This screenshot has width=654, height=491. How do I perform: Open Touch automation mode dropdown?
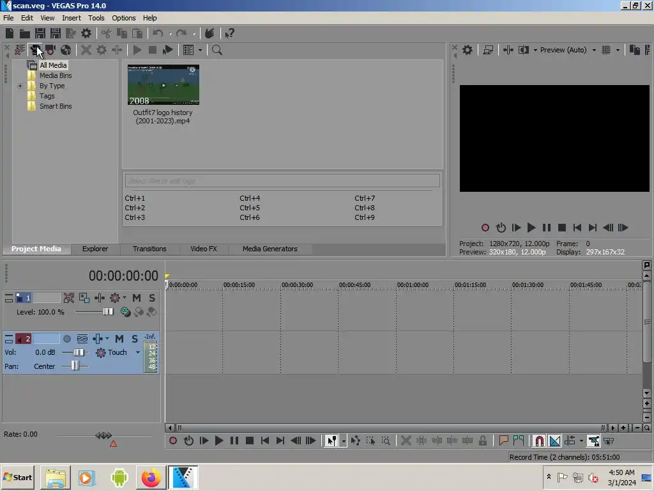138,352
